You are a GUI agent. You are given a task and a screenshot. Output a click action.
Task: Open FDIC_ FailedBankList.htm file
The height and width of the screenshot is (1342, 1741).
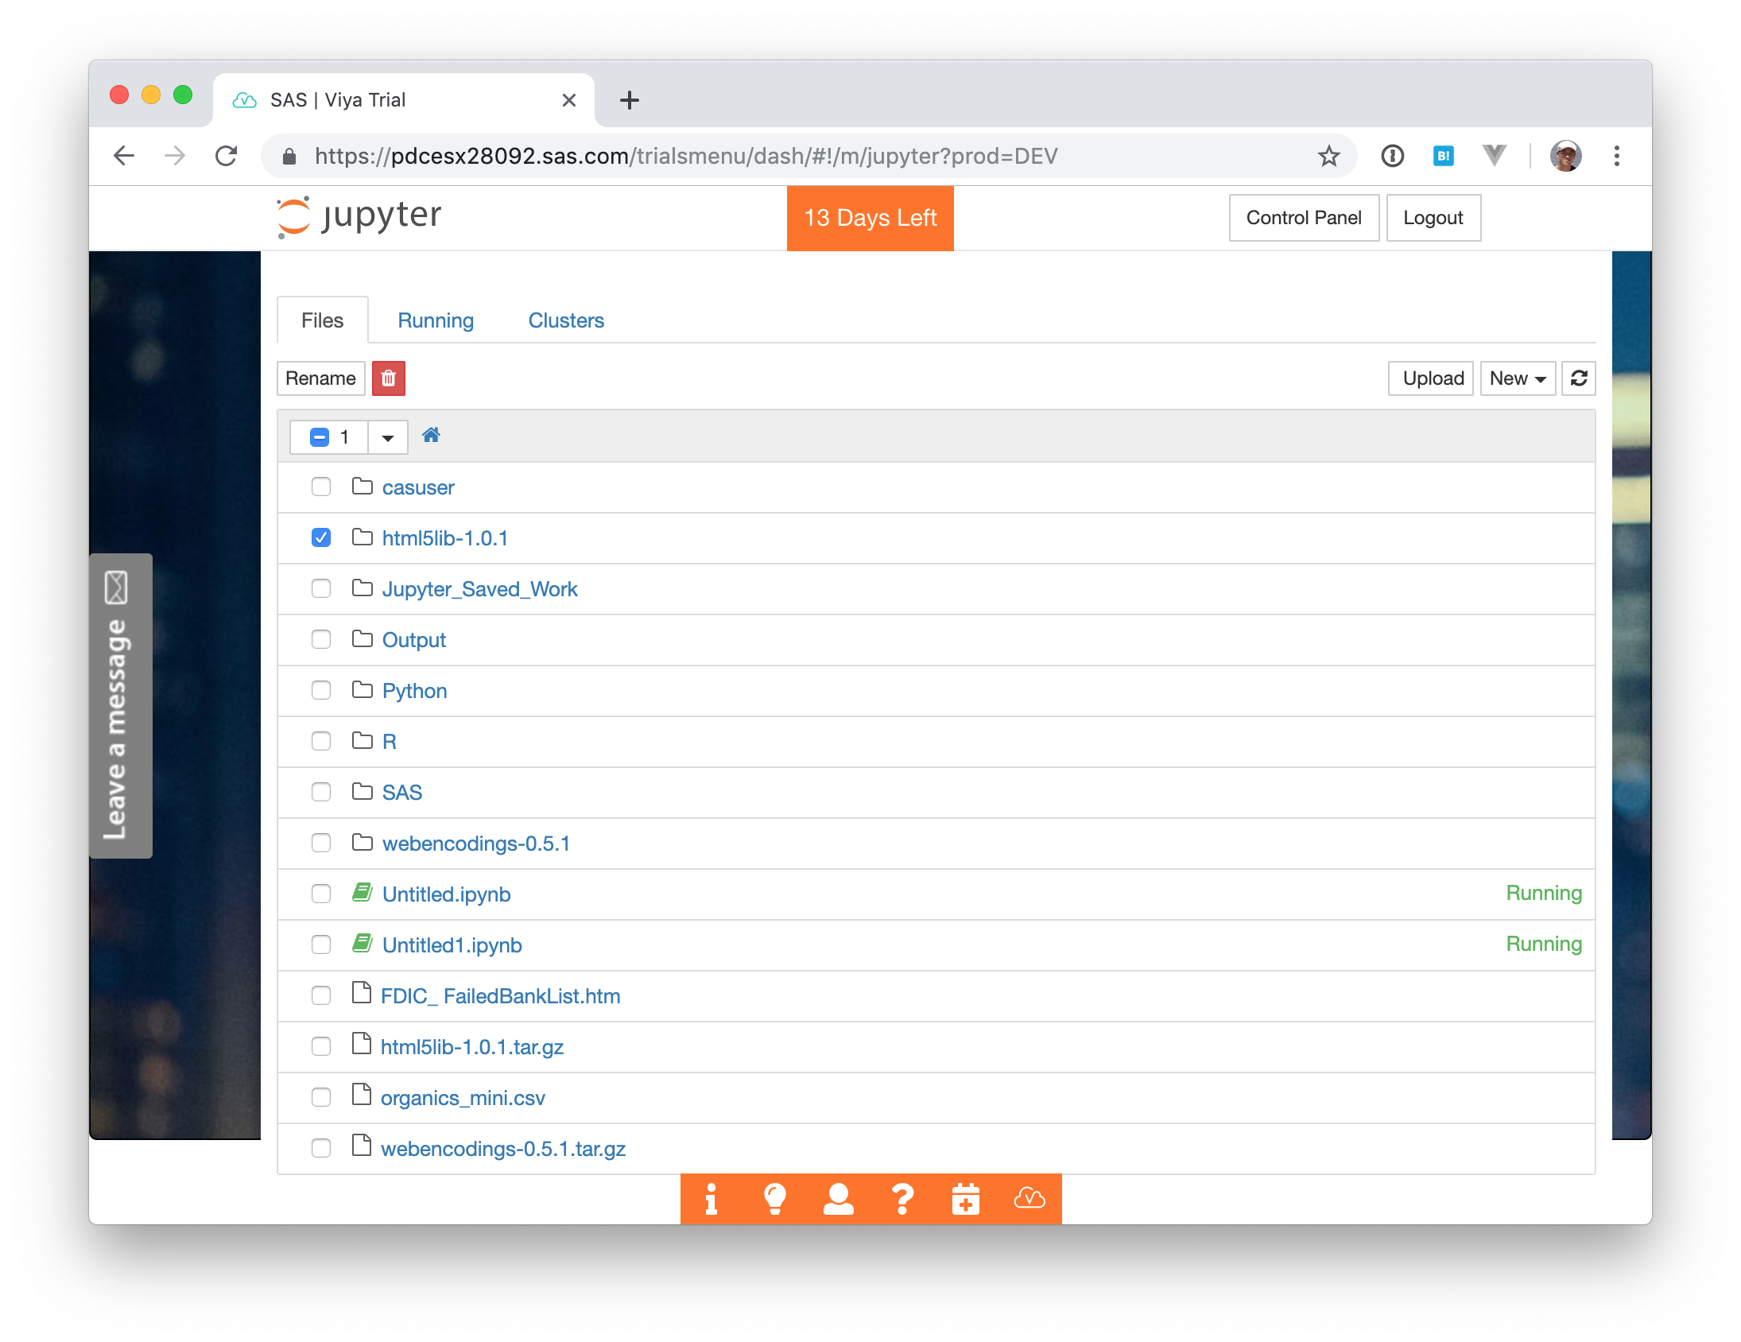(500, 996)
